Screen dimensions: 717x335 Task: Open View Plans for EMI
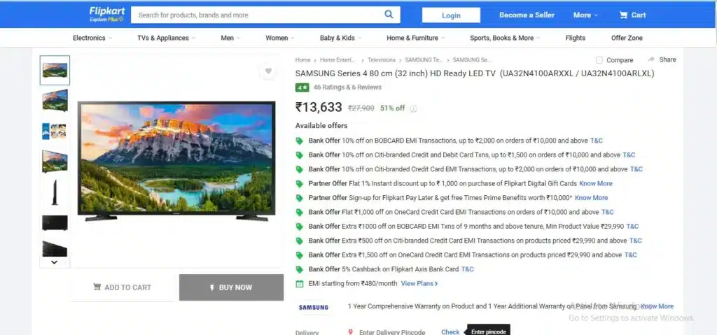click(419, 283)
